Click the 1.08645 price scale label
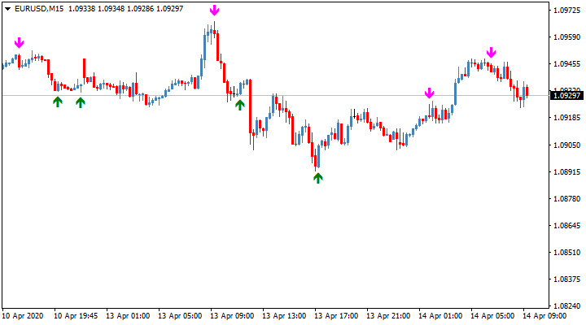This screenshot has height=325, width=586. coord(566,226)
